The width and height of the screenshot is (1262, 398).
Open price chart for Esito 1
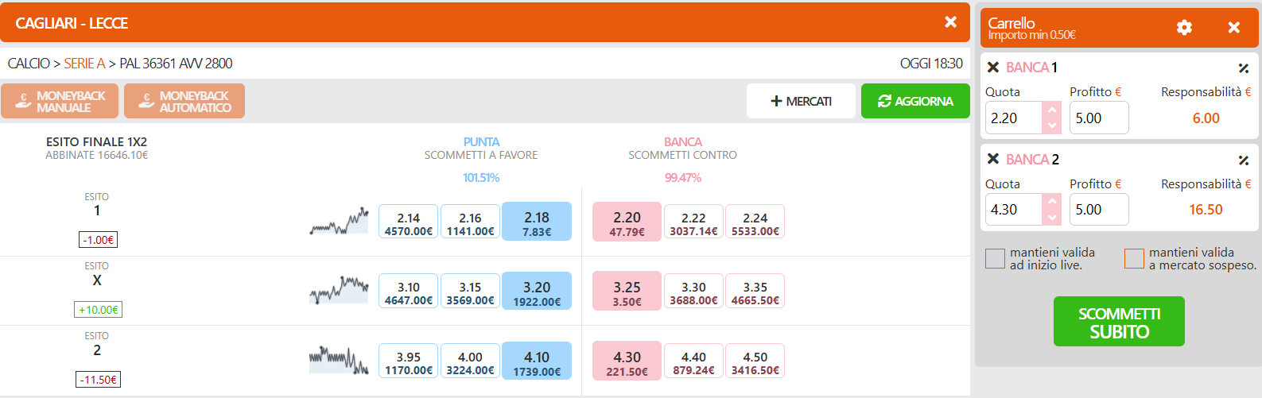point(339,221)
